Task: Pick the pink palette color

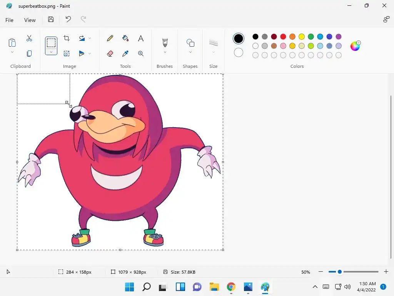Action: [x=283, y=46]
